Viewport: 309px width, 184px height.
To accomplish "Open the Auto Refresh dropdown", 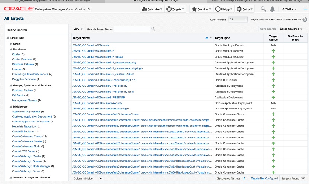I will (238, 20).
